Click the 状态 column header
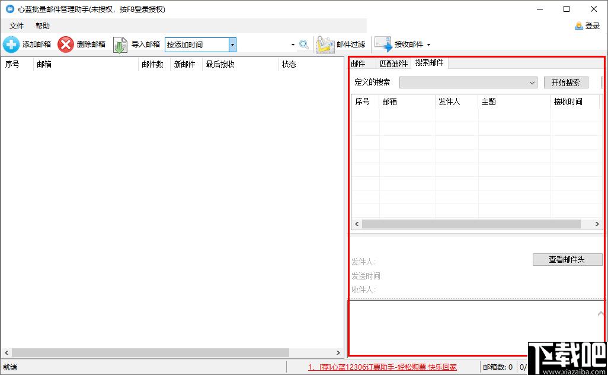 pyautogui.click(x=310, y=64)
